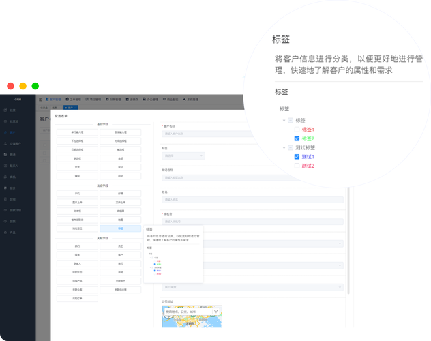Viewport: 431px width, 341px height.
Task: Click the green macOS fullscreen dot
Action: 35,86
